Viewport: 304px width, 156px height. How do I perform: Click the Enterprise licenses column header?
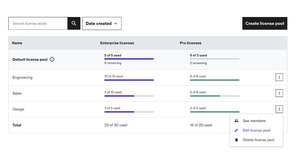pyautogui.click(x=117, y=43)
